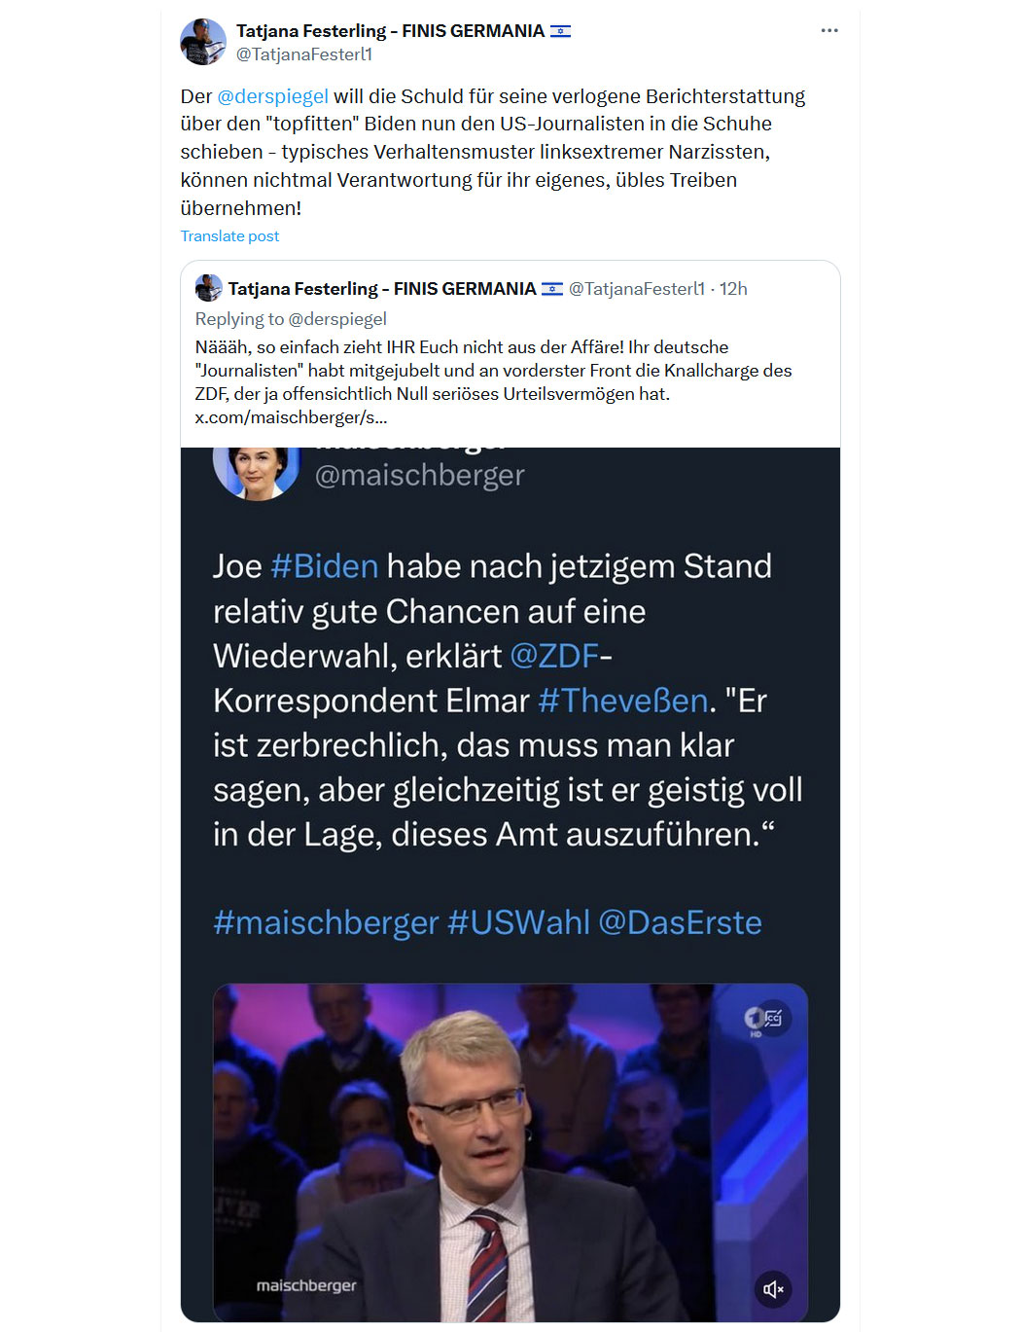Click the #USWahl hashtag
1021x1332 pixels.
pyautogui.click(x=518, y=922)
